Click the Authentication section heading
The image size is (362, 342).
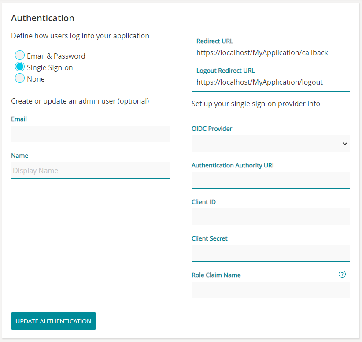43,18
